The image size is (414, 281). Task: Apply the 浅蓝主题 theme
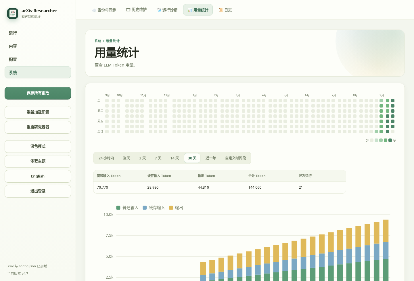pos(38,161)
